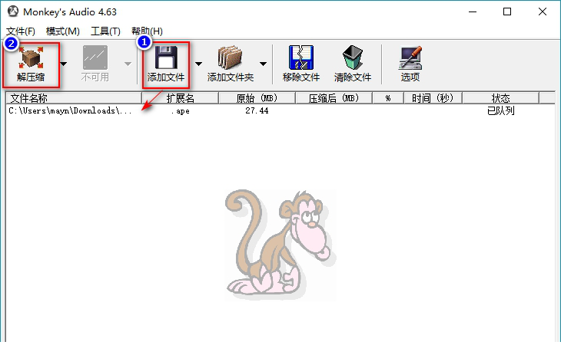Open the 帮助(H) menu
This screenshot has width=561, height=355.
tap(147, 31)
